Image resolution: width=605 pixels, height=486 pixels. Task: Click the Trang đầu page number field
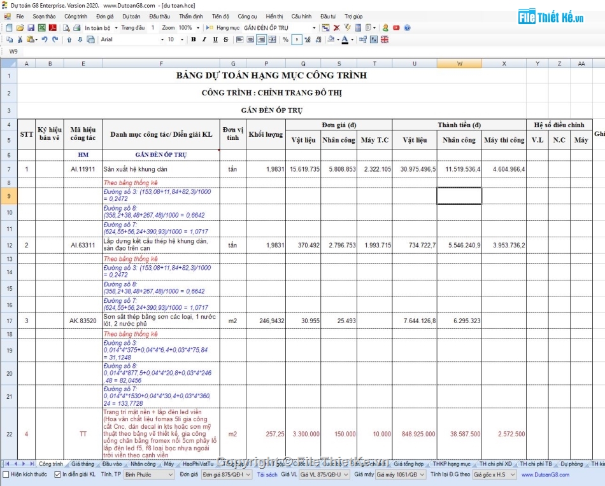153,28
